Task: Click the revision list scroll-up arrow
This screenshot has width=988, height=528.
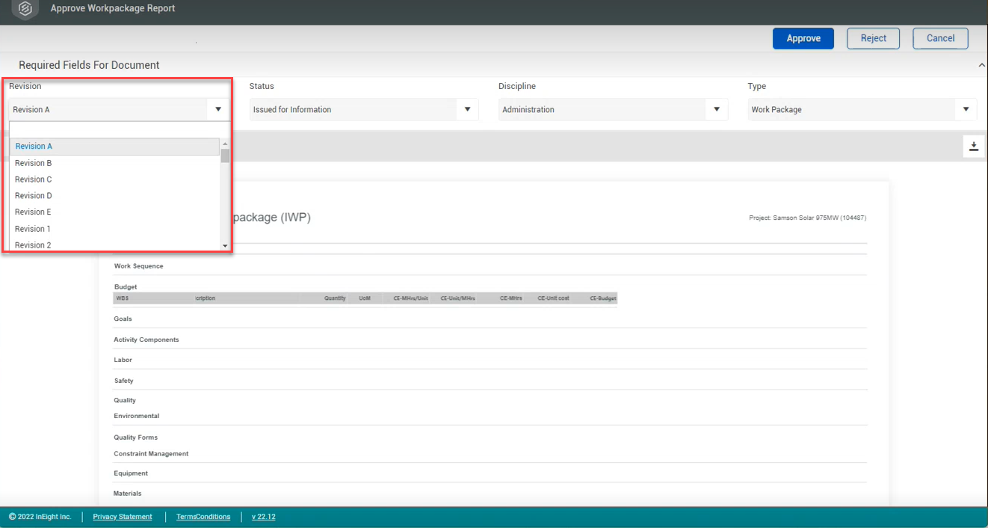Action: point(225,144)
